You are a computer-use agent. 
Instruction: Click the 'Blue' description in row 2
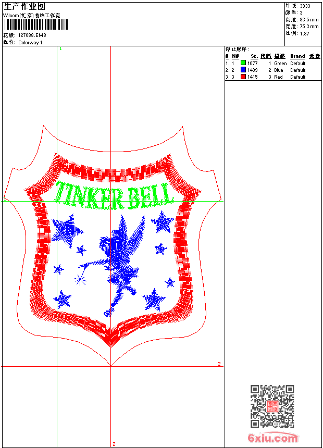(x=278, y=70)
